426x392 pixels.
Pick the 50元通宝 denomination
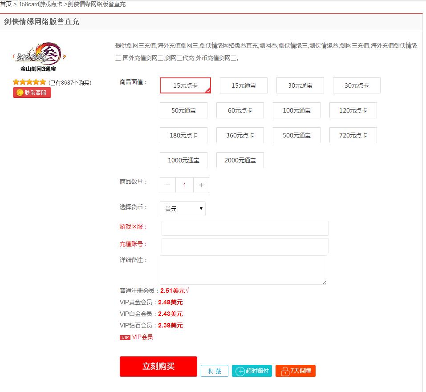183,110
